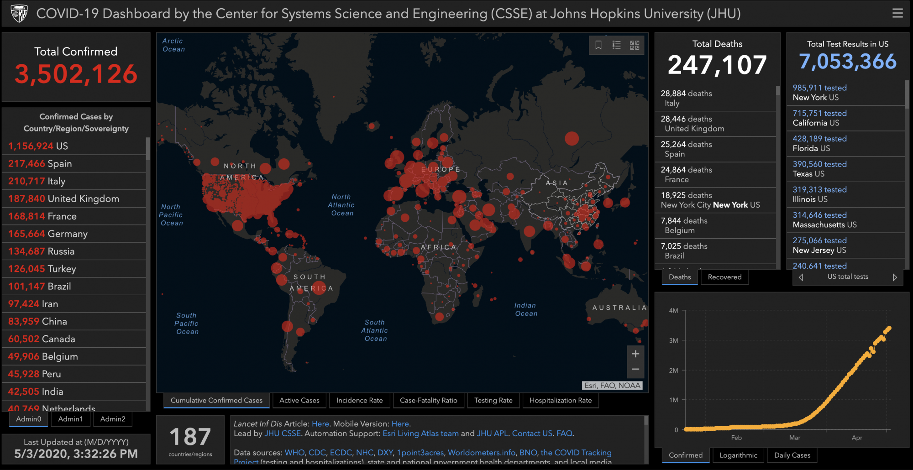Select Spain row with 217,466 cases

74,163
